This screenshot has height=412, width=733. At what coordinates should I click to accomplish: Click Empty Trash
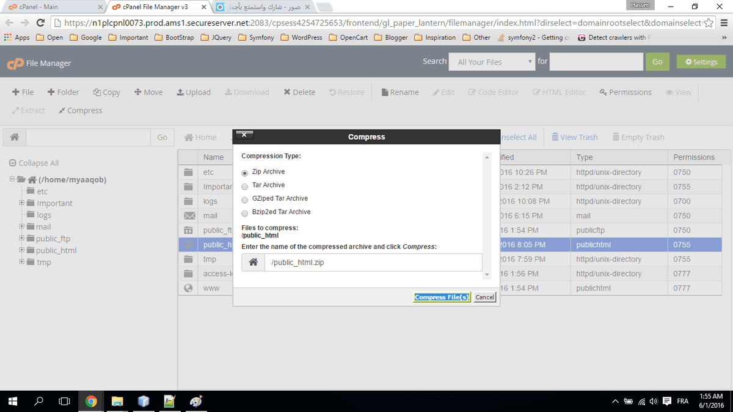click(x=638, y=137)
